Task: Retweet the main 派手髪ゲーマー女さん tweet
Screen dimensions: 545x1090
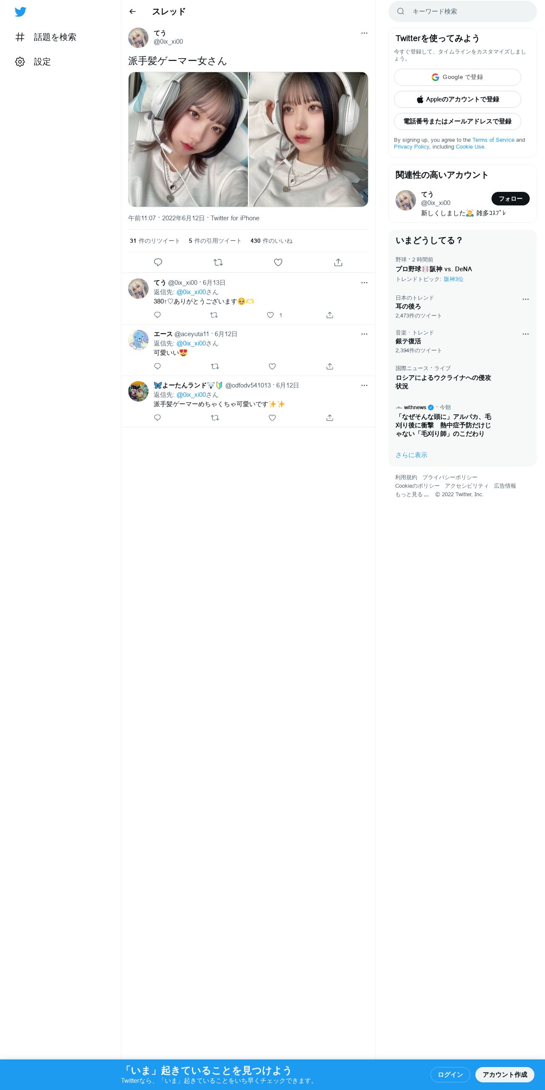Action: [x=218, y=262]
